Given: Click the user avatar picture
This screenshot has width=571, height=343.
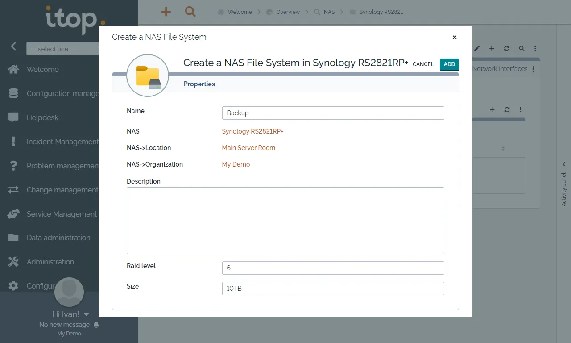Looking at the screenshot, I should coord(69,292).
